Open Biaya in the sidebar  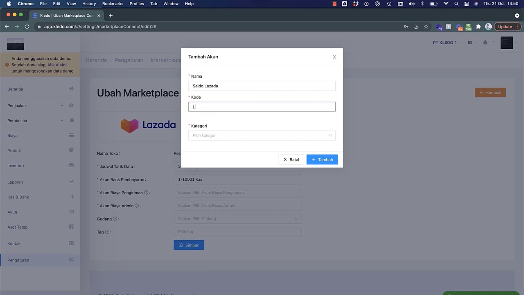tap(12, 136)
